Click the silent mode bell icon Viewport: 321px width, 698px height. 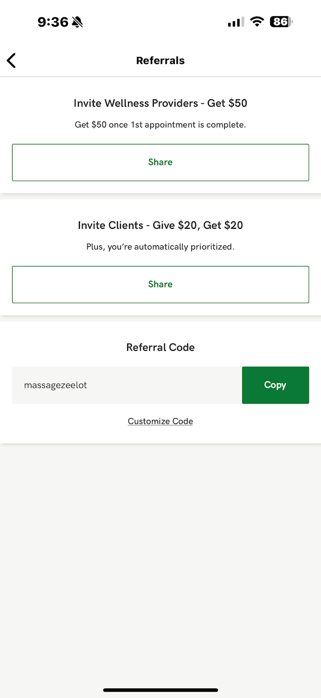pos(77,22)
